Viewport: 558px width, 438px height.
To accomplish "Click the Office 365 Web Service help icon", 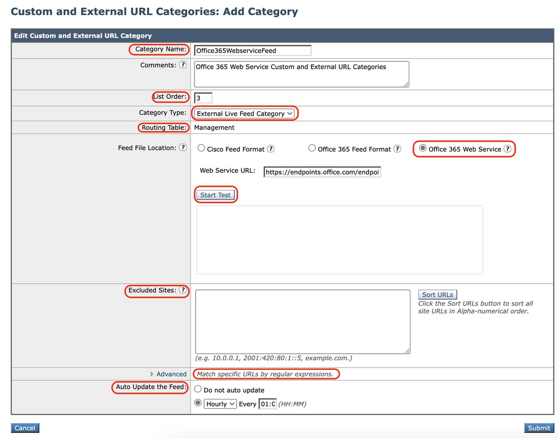I will click(x=507, y=149).
